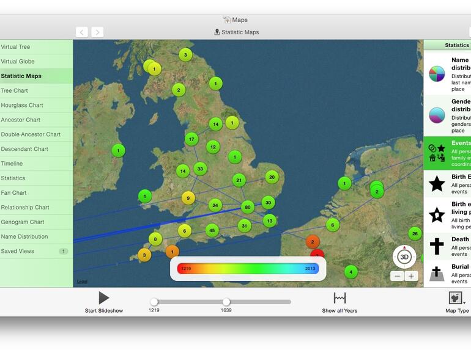Click the map cluster marker labeled 20
This screenshot has width=471, height=353.
(272, 177)
